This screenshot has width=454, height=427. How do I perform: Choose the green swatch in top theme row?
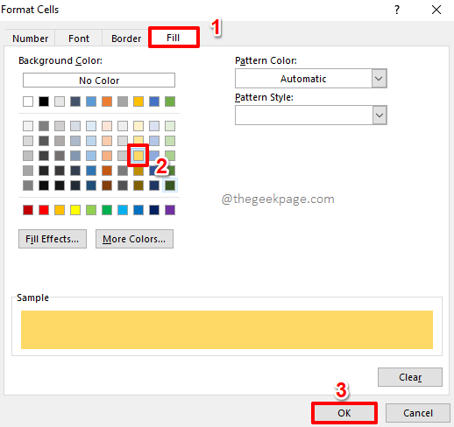coord(170,101)
